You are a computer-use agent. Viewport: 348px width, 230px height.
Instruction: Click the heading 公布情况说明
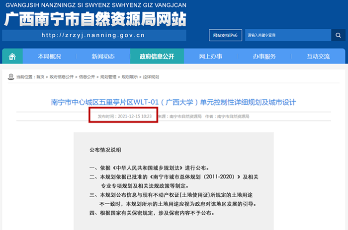pyautogui.click(x=105, y=150)
